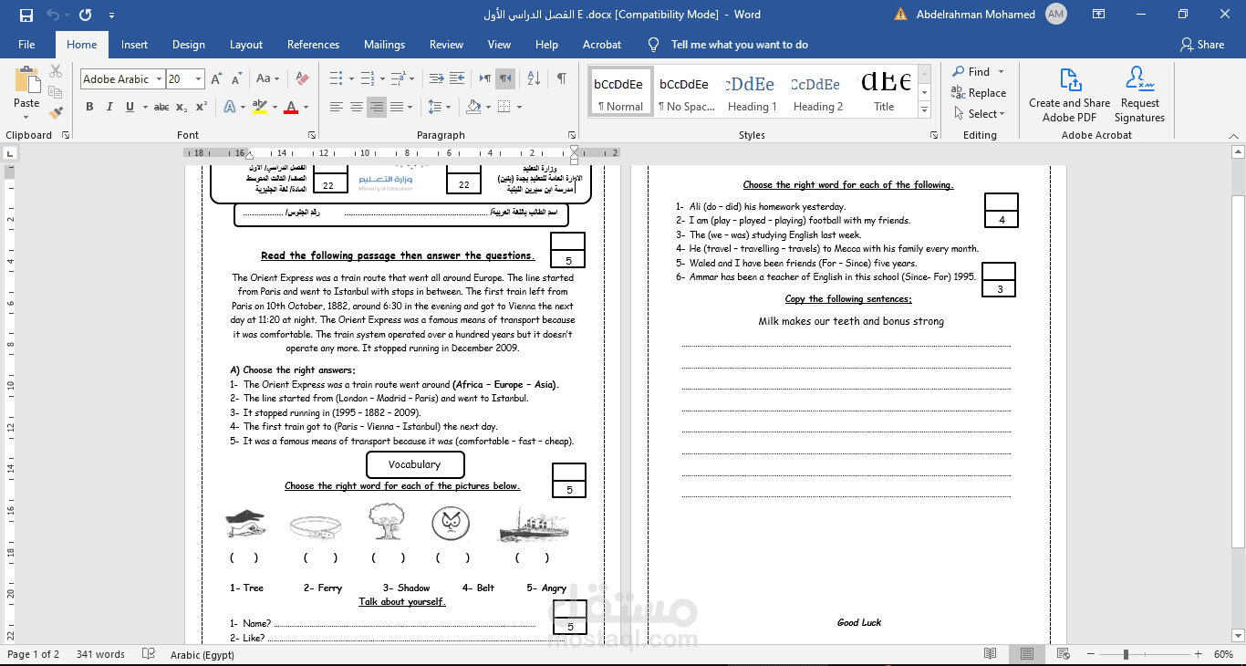Apply the red font color button
This screenshot has height=666, width=1246.
[x=291, y=107]
